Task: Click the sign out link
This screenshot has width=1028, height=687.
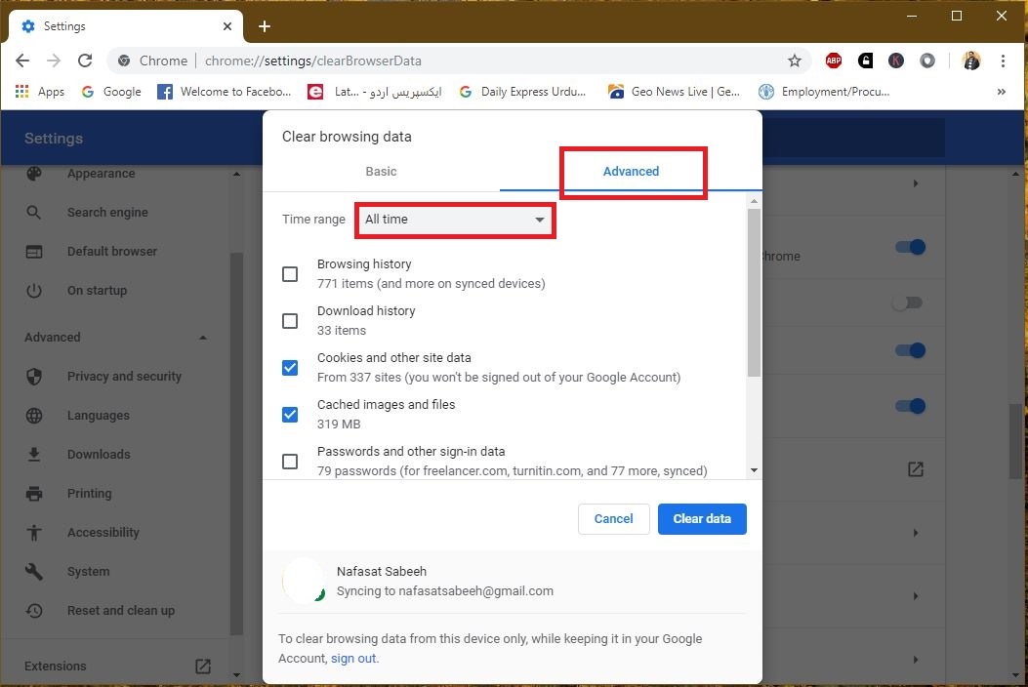Action: pyautogui.click(x=353, y=658)
